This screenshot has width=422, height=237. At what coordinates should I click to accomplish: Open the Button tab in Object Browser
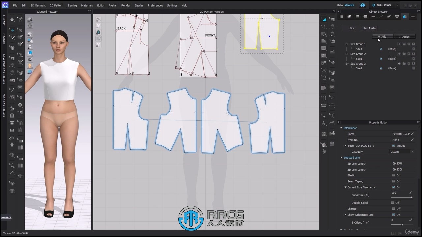click(x=365, y=17)
